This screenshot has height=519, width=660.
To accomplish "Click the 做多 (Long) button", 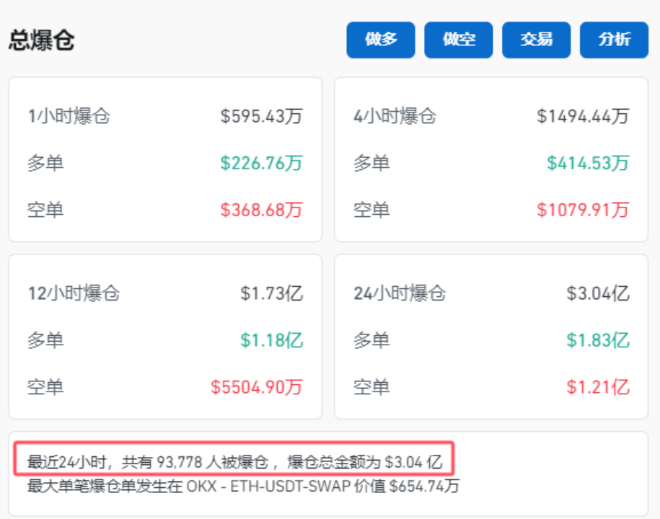I will pos(380,40).
